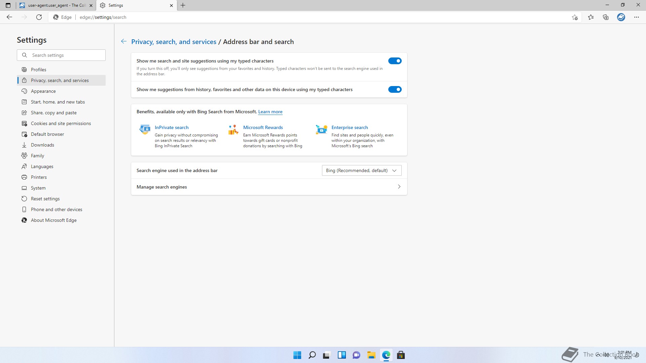Open Cookies and site permissions
This screenshot has width=646, height=363.
click(x=61, y=123)
